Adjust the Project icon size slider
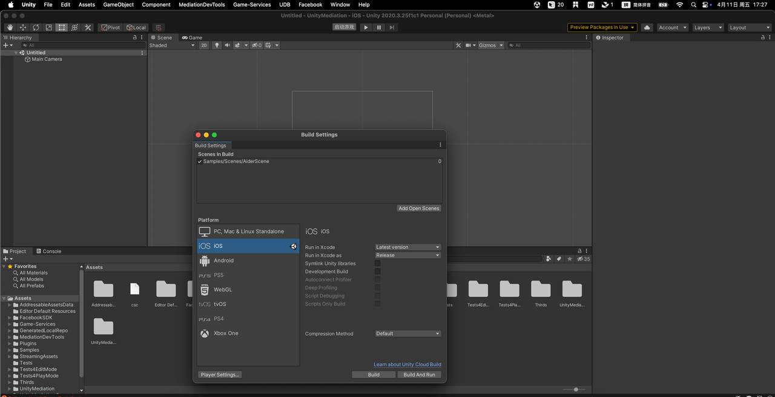The height and width of the screenshot is (397, 775). point(576,390)
